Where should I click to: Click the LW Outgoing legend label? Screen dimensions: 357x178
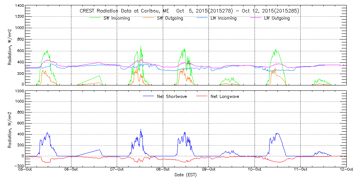point(277,18)
